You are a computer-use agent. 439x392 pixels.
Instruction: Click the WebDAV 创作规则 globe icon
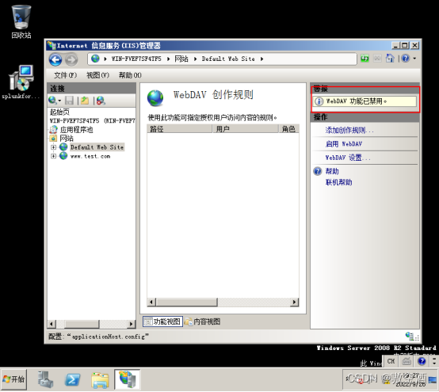coord(155,98)
